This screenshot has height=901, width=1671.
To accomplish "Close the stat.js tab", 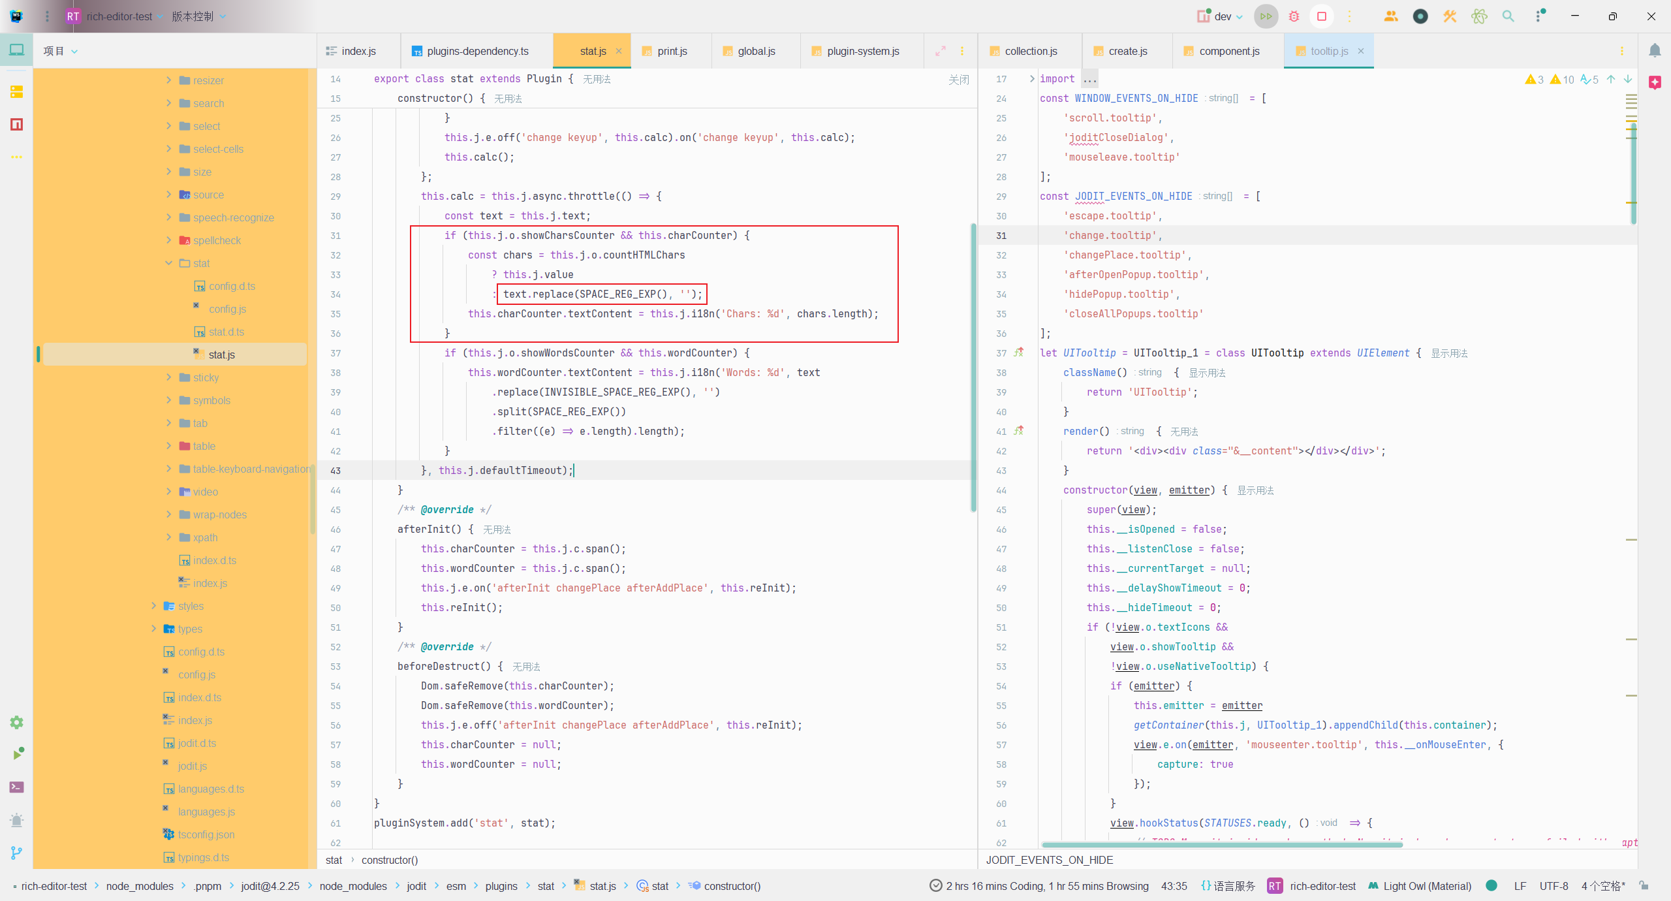I will point(618,51).
